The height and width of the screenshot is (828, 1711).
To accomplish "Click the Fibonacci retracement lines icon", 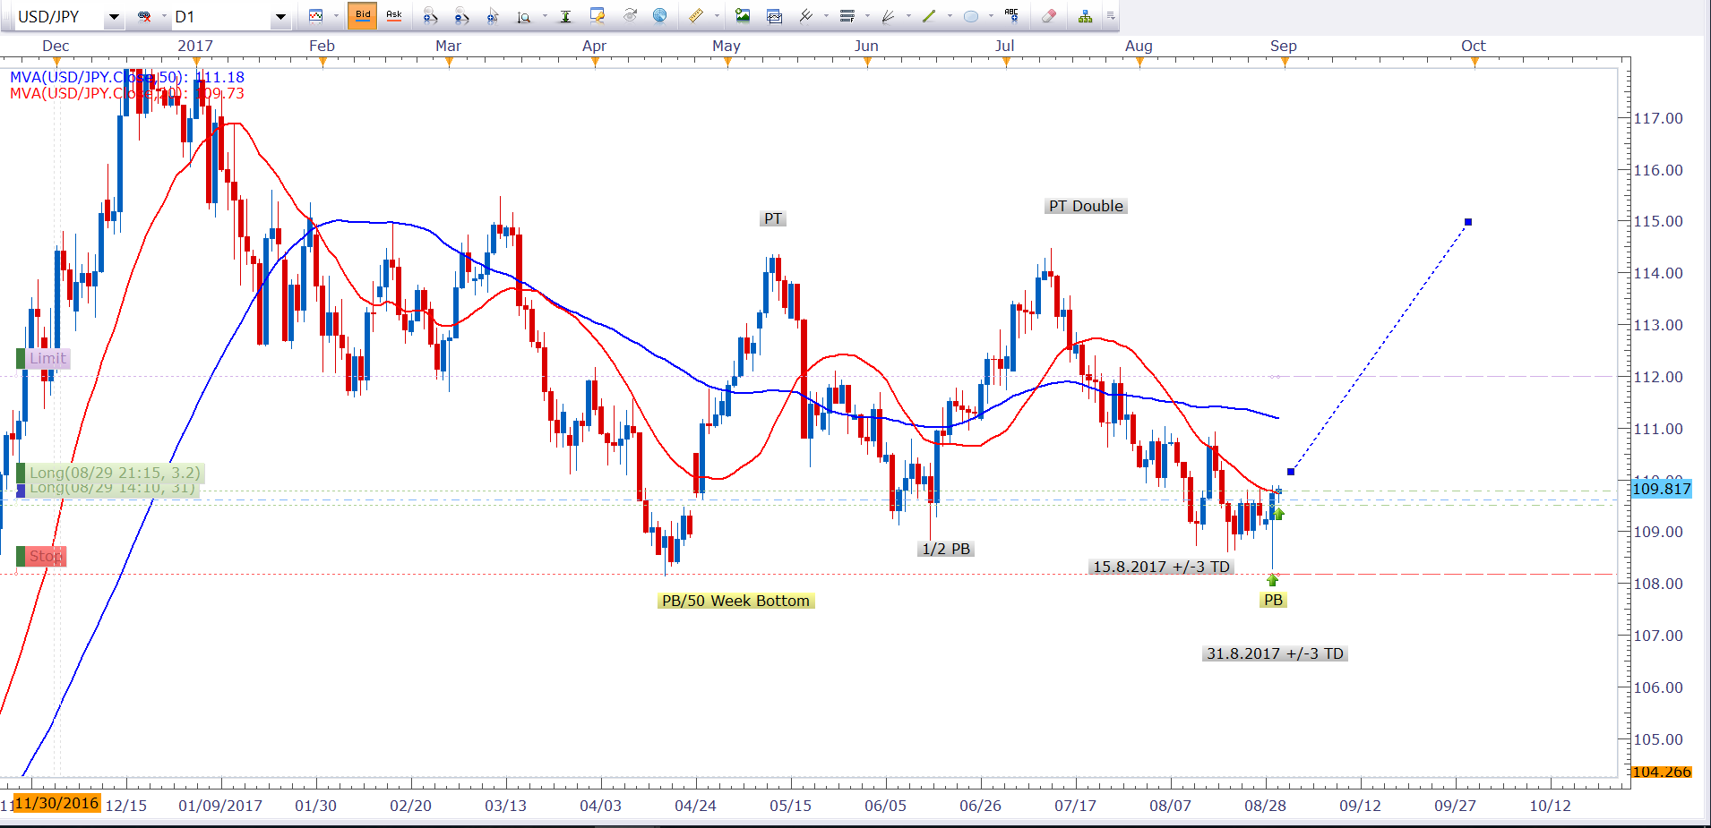I will click(x=847, y=16).
